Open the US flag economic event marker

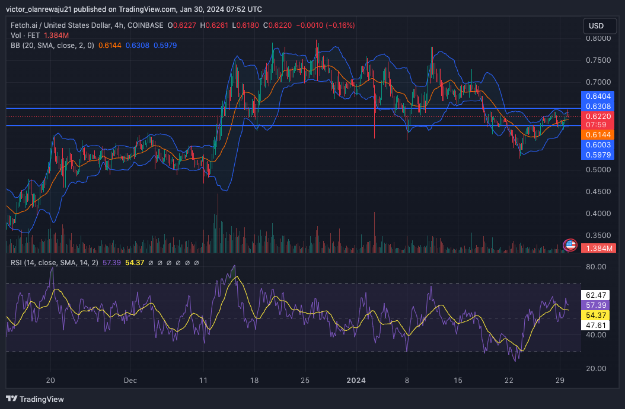[x=570, y=245]
